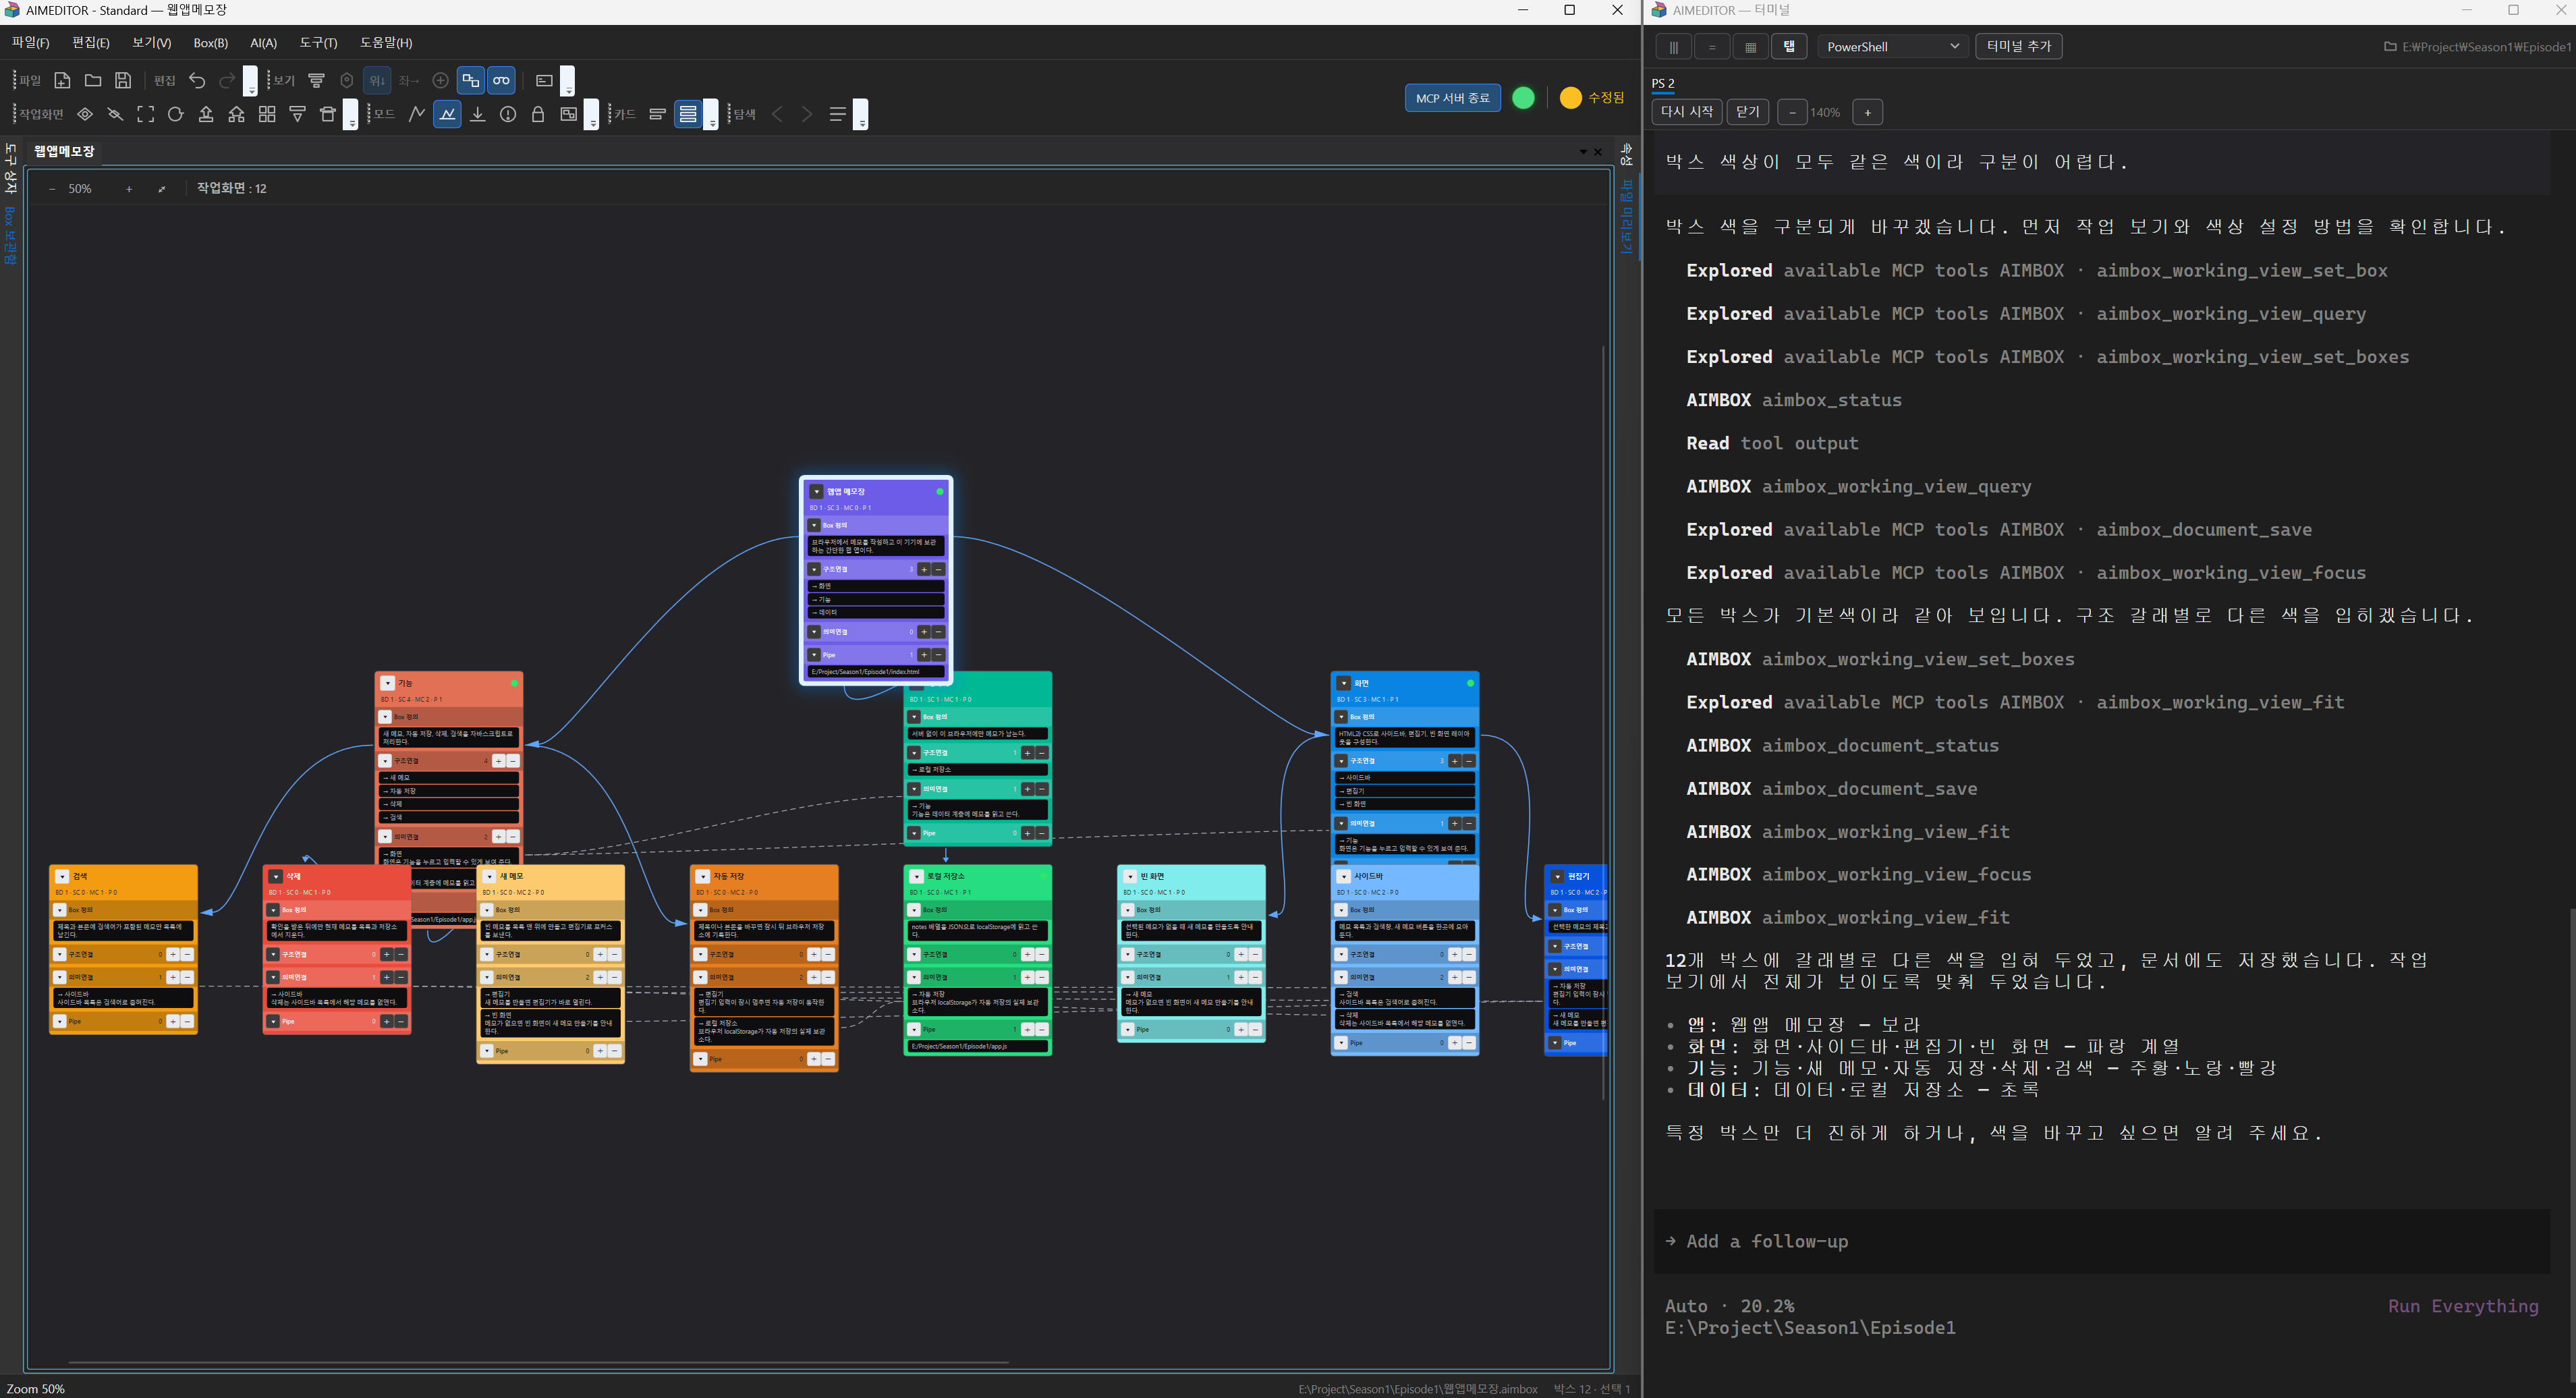Click the trash box icon in workspace toolbar
Image resolution: width=2576 pixels, height=1398 pixels.
(327, 114)
